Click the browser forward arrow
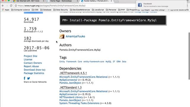Viewport: 190px width, 107px height. (x=7, y=6)
